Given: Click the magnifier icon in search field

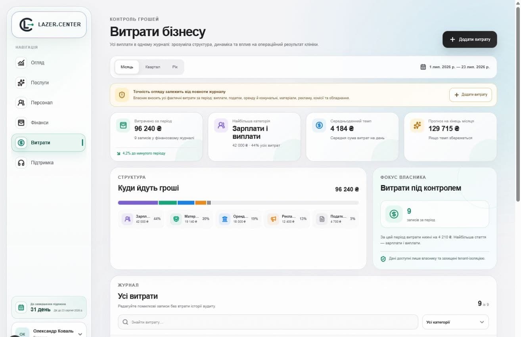Looking at the screenshot, I should (126, 322).
